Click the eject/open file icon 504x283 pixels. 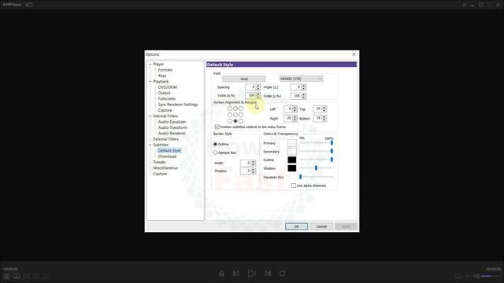pyautogui.click(x=221, y=274)
